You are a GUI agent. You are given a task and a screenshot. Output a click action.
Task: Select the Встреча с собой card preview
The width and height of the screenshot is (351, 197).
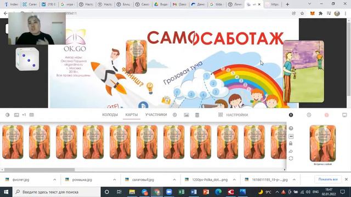tap(322, 143)
